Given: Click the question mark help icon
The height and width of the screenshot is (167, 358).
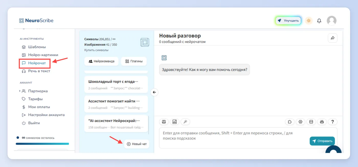Looking at the screenshot, I should tap(333, 122).
